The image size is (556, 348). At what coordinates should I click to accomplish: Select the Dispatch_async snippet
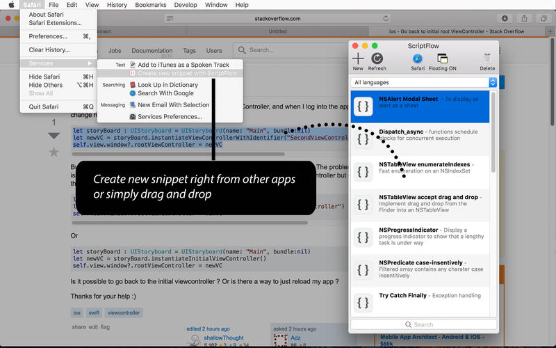[x=420, y=139]
